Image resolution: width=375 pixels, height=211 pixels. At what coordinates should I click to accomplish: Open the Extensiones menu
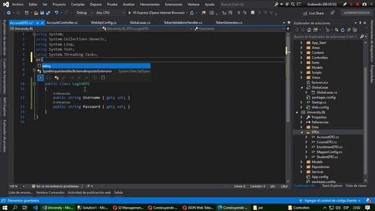tap(173, 4)
